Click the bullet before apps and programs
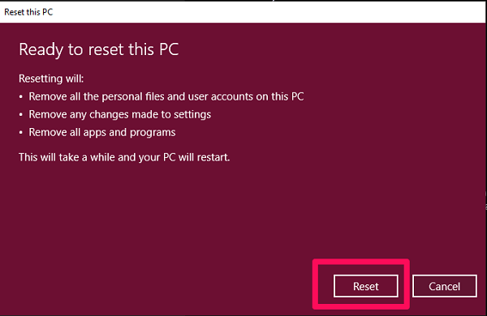Viewport: 487px width, 316px height. click(x=21, y=133)
